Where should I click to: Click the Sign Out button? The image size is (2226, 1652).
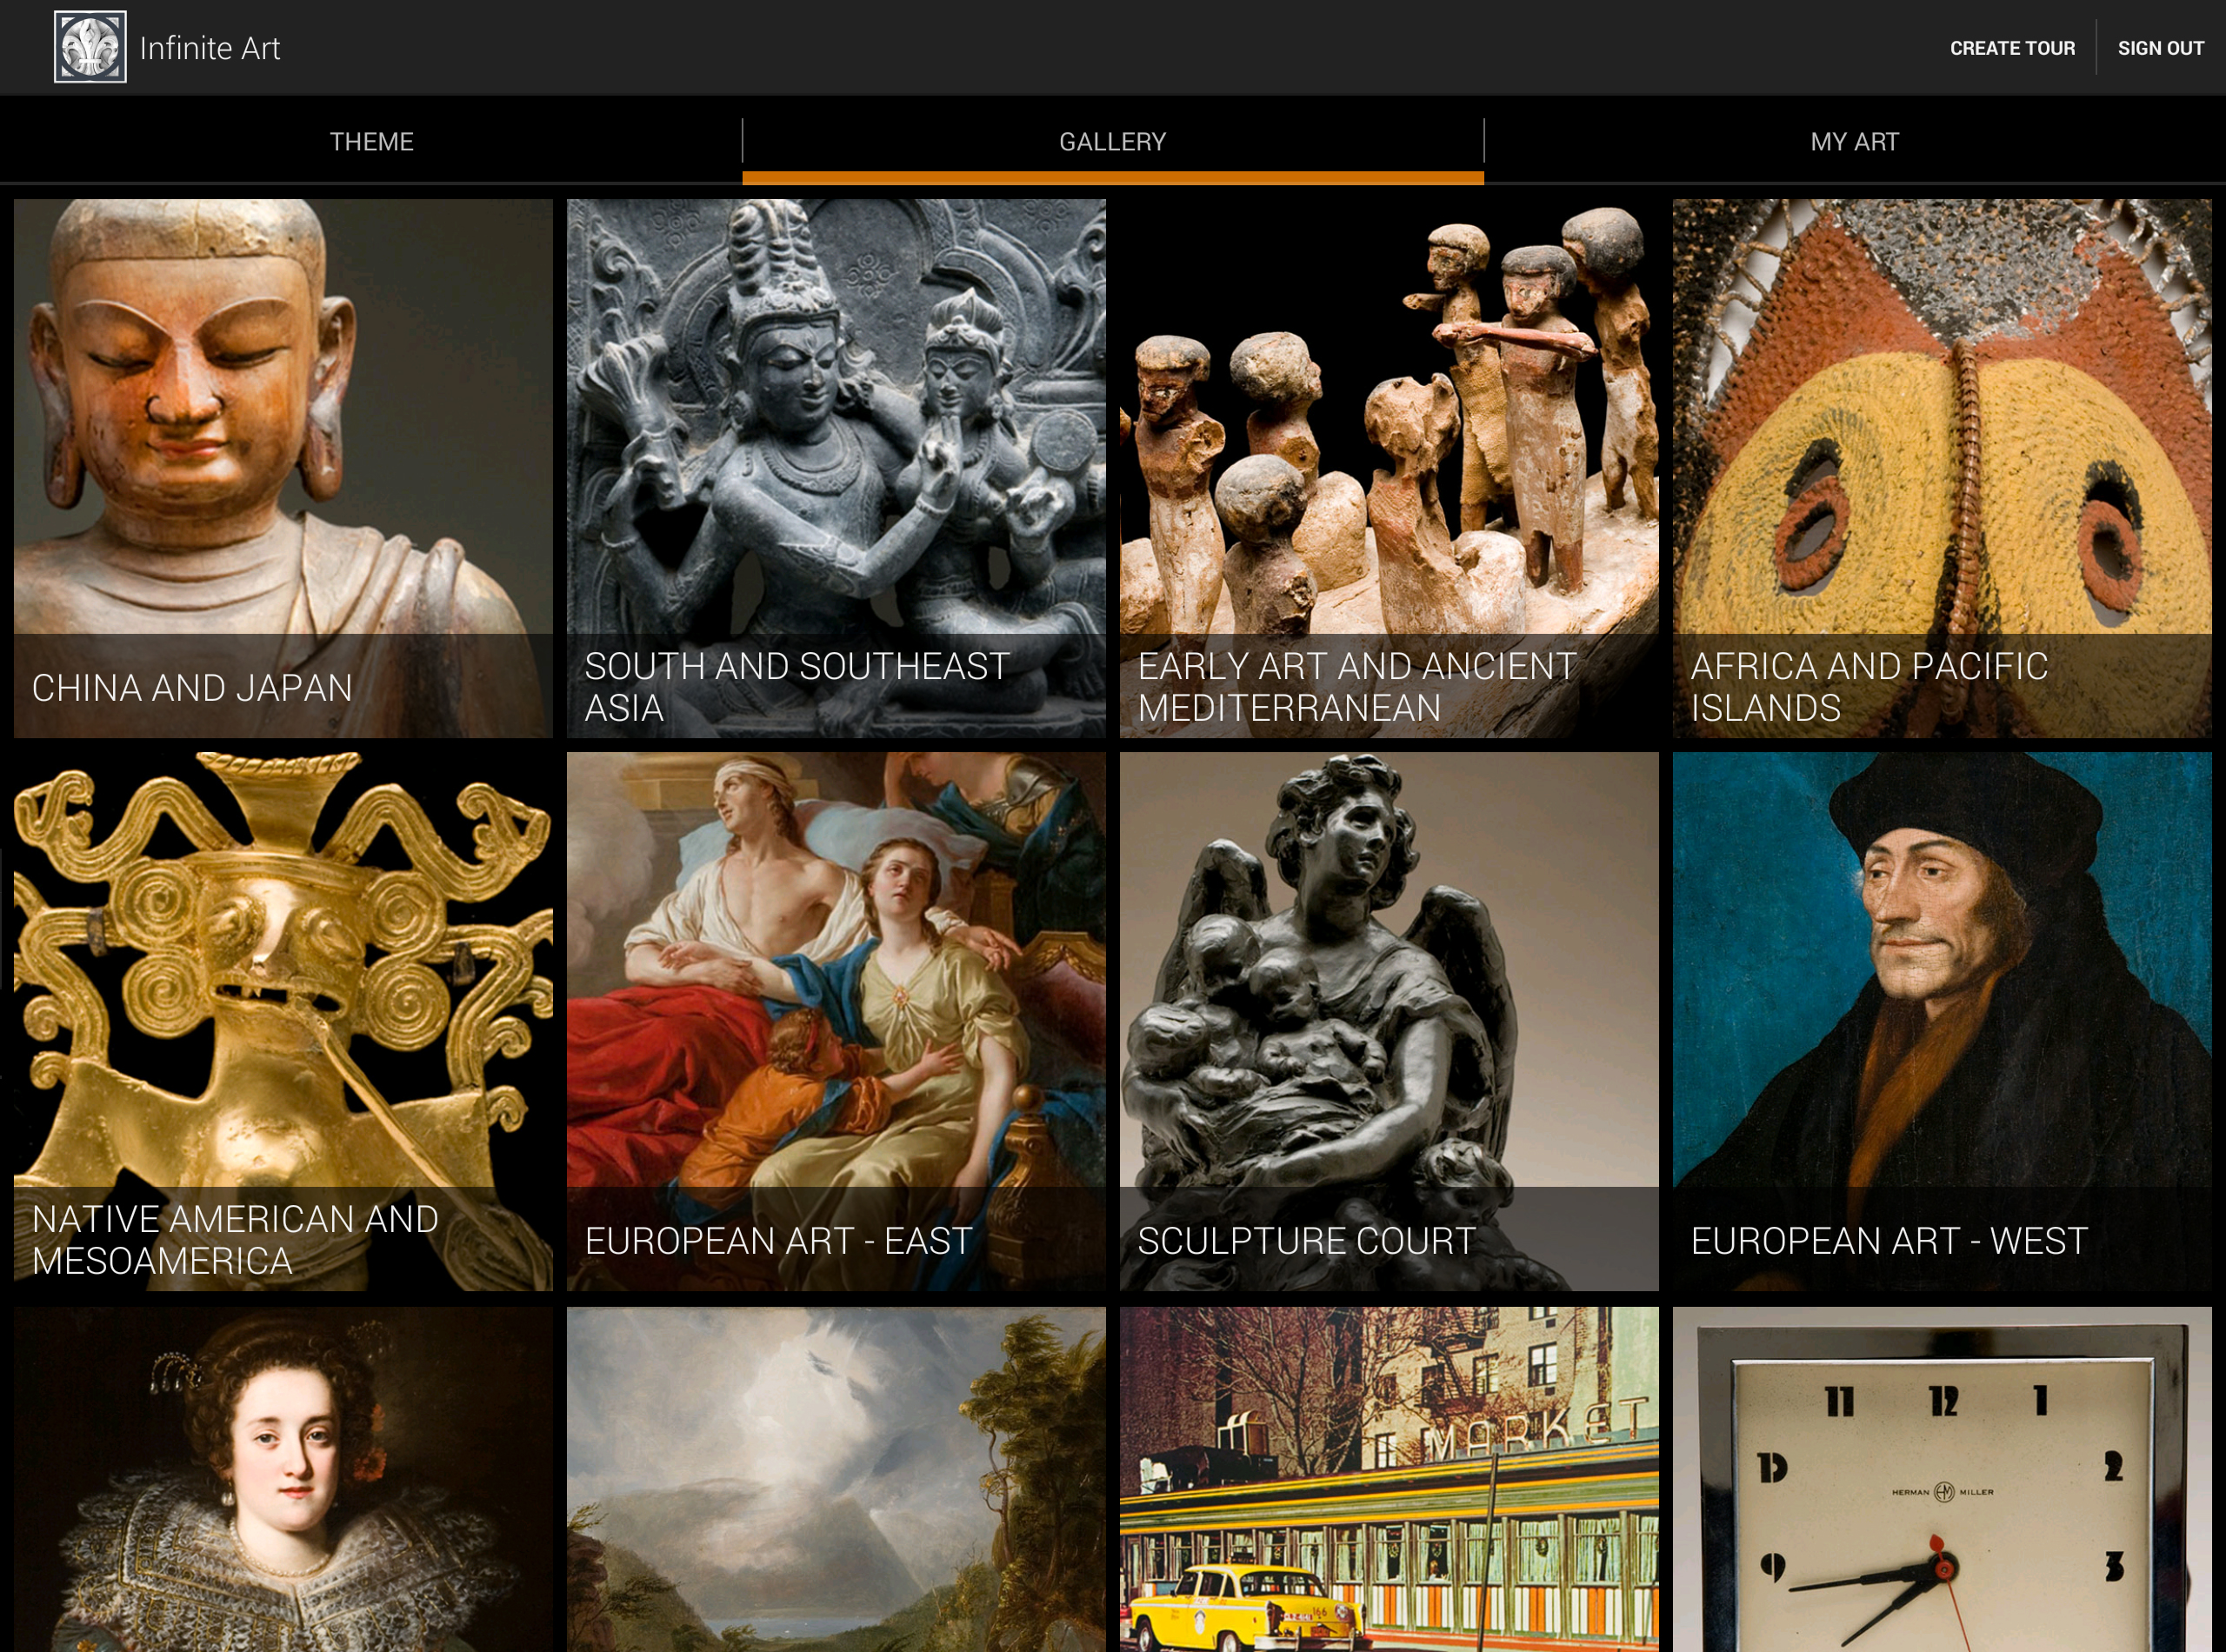click(2160, 48)
